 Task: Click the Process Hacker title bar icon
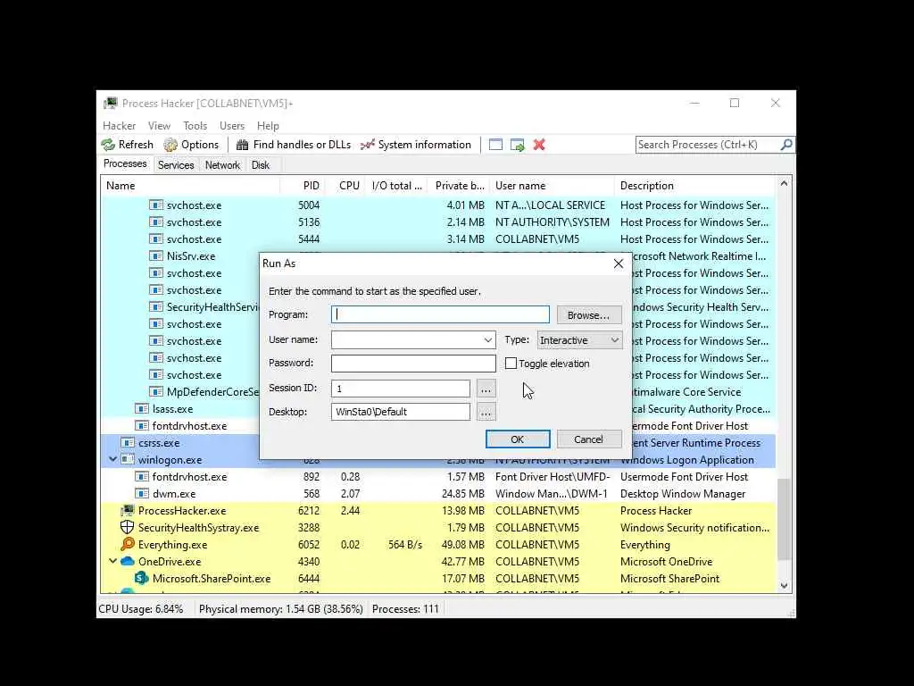pyautogui.click(x=110, y=104)
